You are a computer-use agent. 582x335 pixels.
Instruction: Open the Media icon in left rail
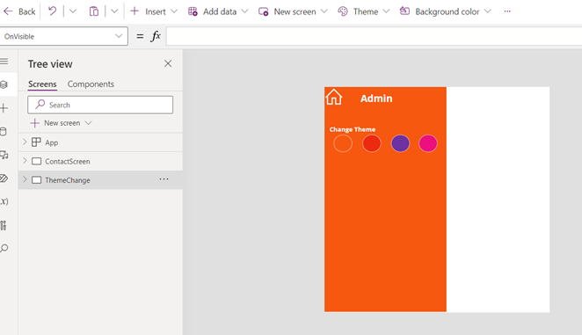pyautogui.click(x=4, y=155)
